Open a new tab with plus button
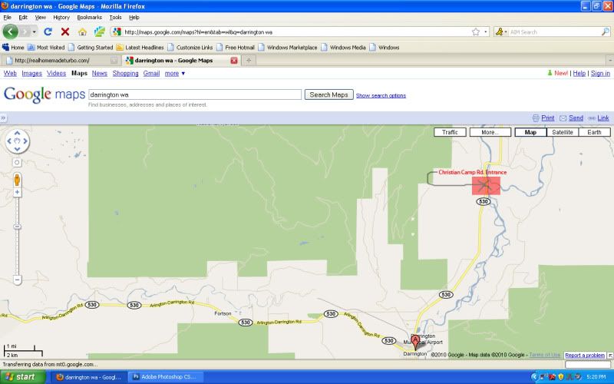Viewport: 614px width, 384px height. [x=249, y=61]
